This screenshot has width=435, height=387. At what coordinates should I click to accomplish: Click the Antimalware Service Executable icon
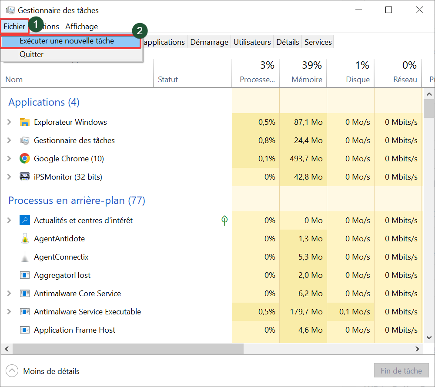click(25, 312)
